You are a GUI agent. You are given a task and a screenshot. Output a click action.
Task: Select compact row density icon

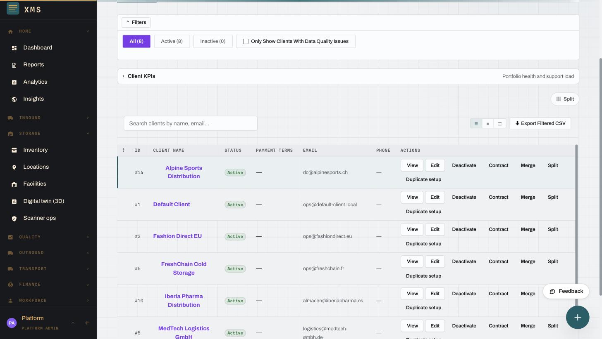[476, 123]
